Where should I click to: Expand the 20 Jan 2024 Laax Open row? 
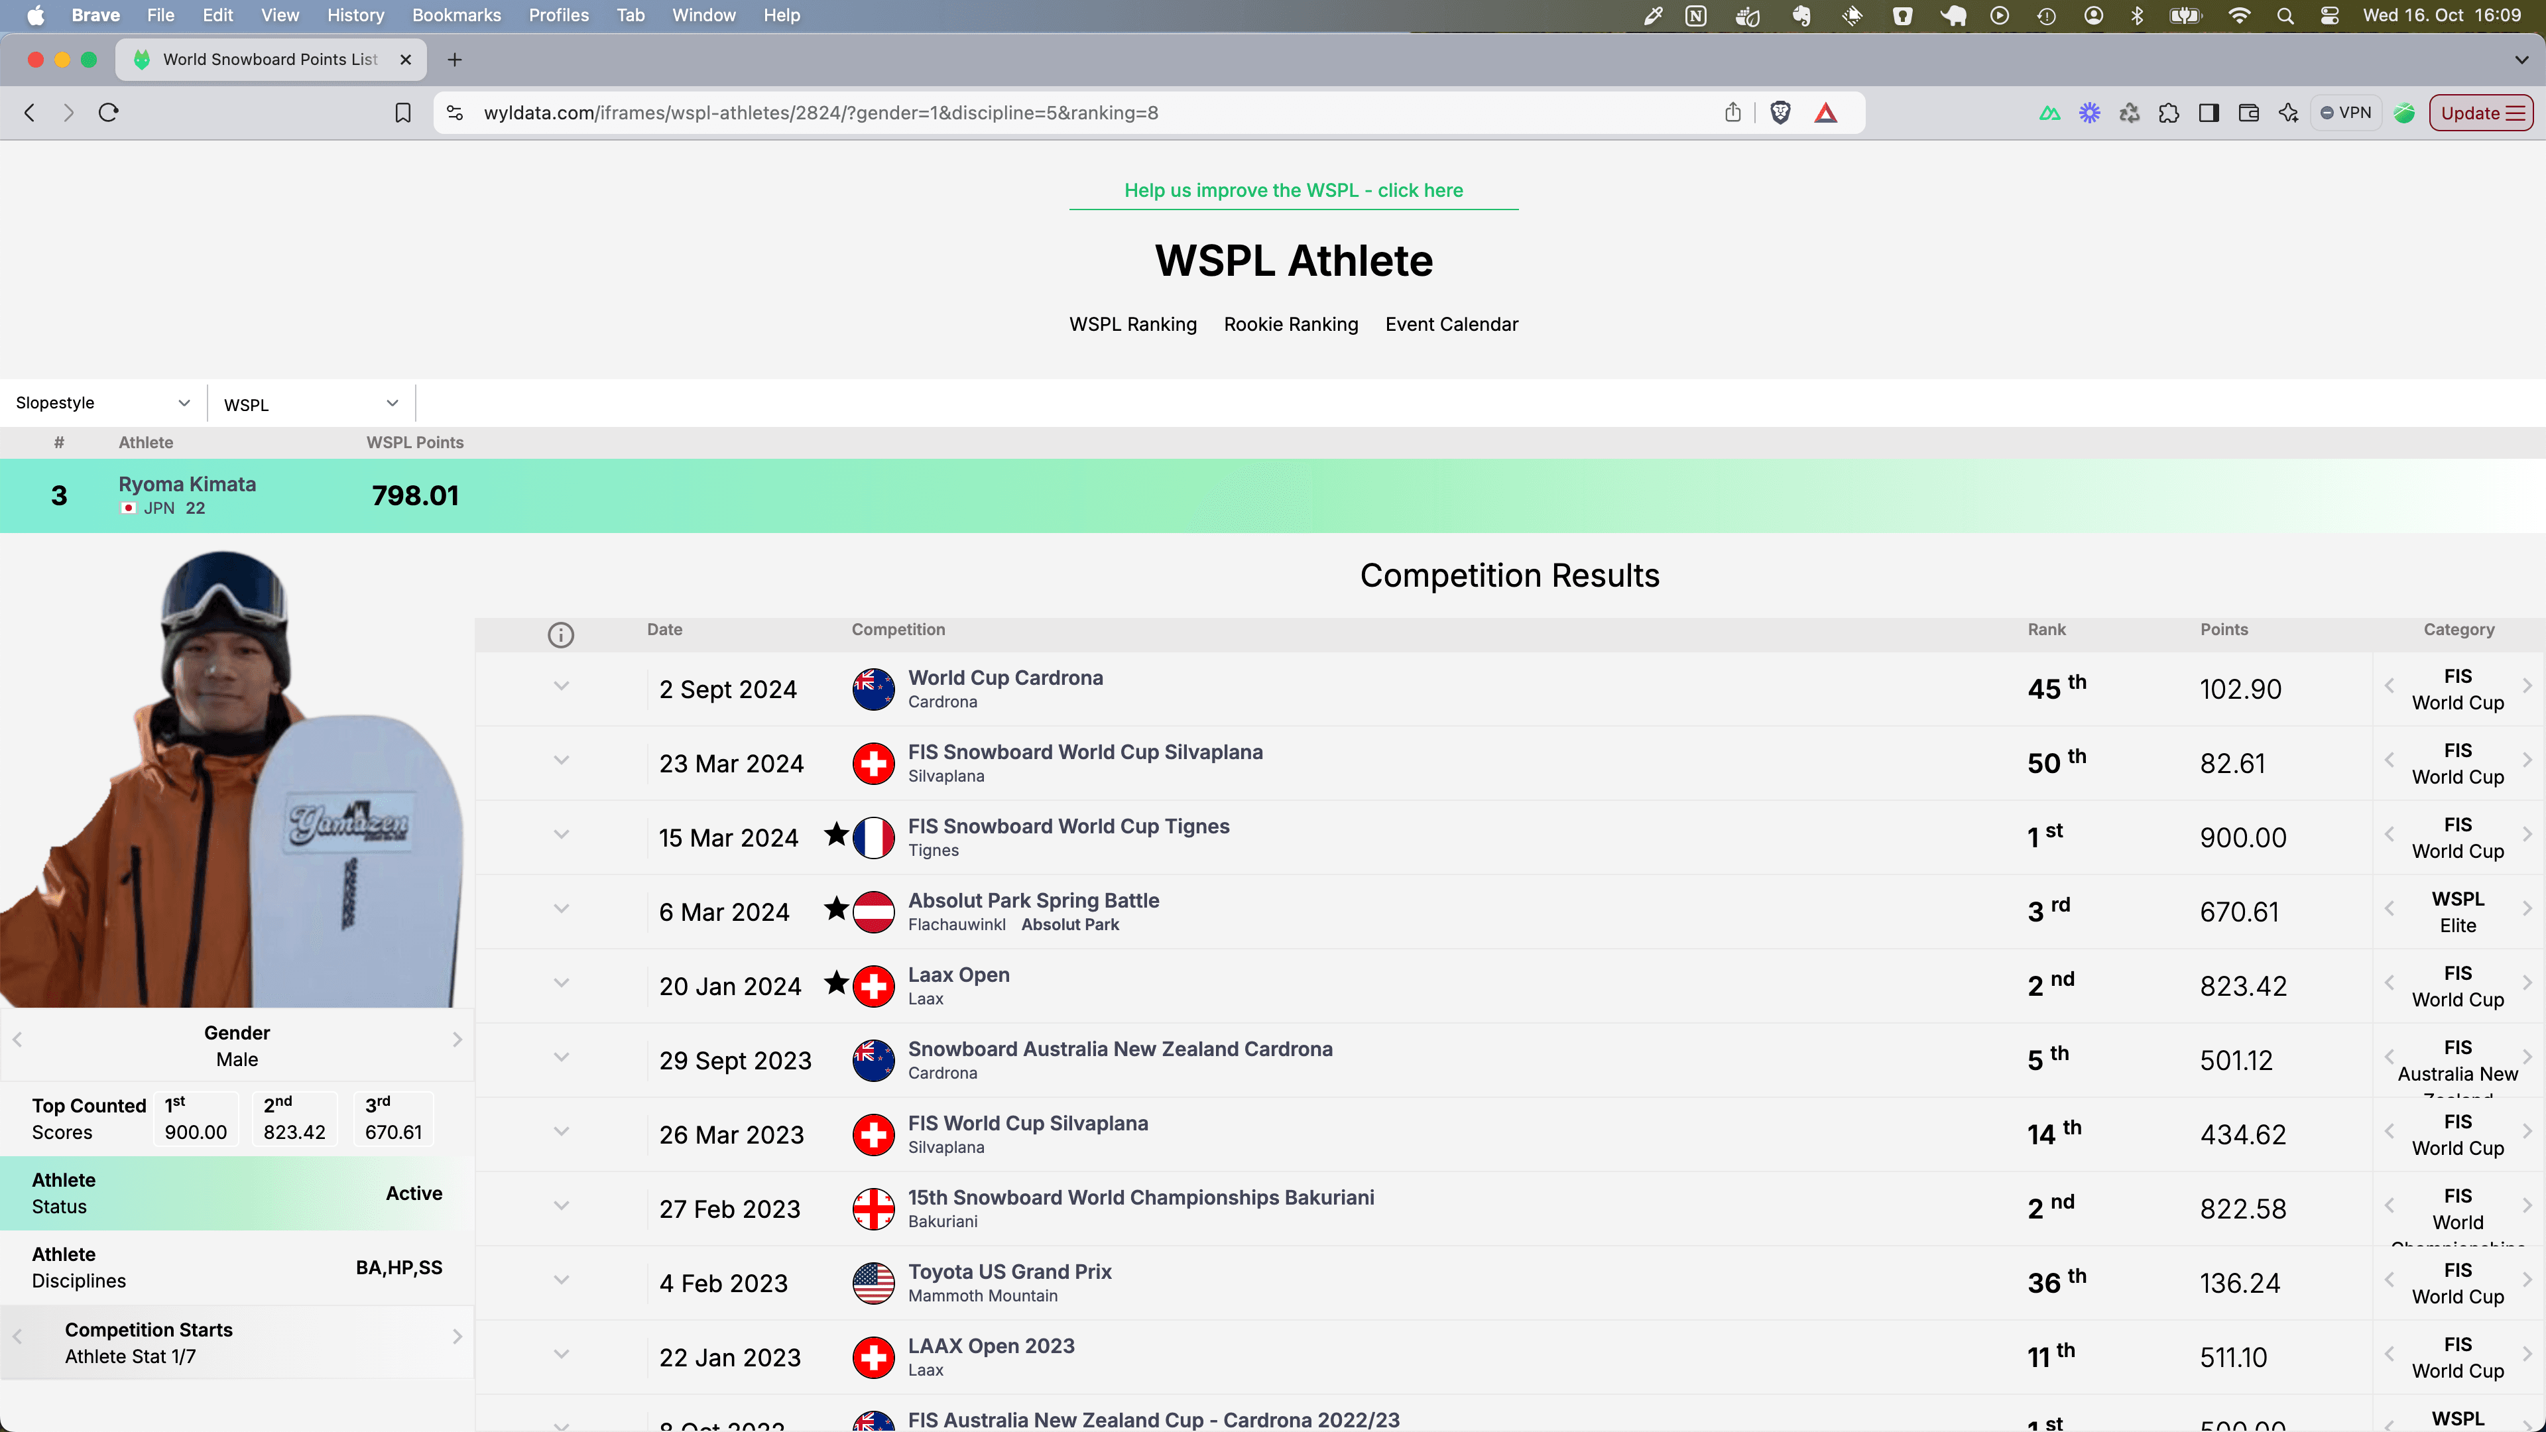pos(562,983)
